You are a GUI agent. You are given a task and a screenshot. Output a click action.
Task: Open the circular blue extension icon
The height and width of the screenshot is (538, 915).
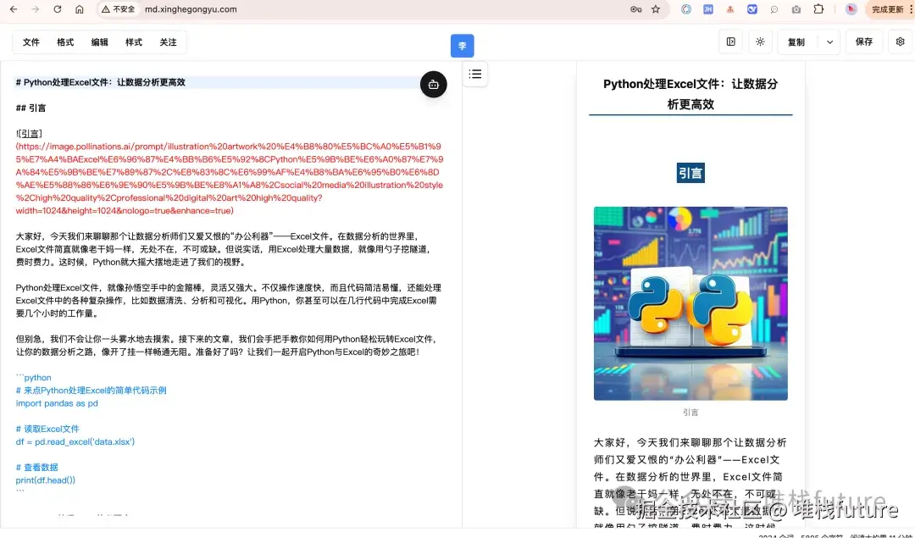click(686, 9)
